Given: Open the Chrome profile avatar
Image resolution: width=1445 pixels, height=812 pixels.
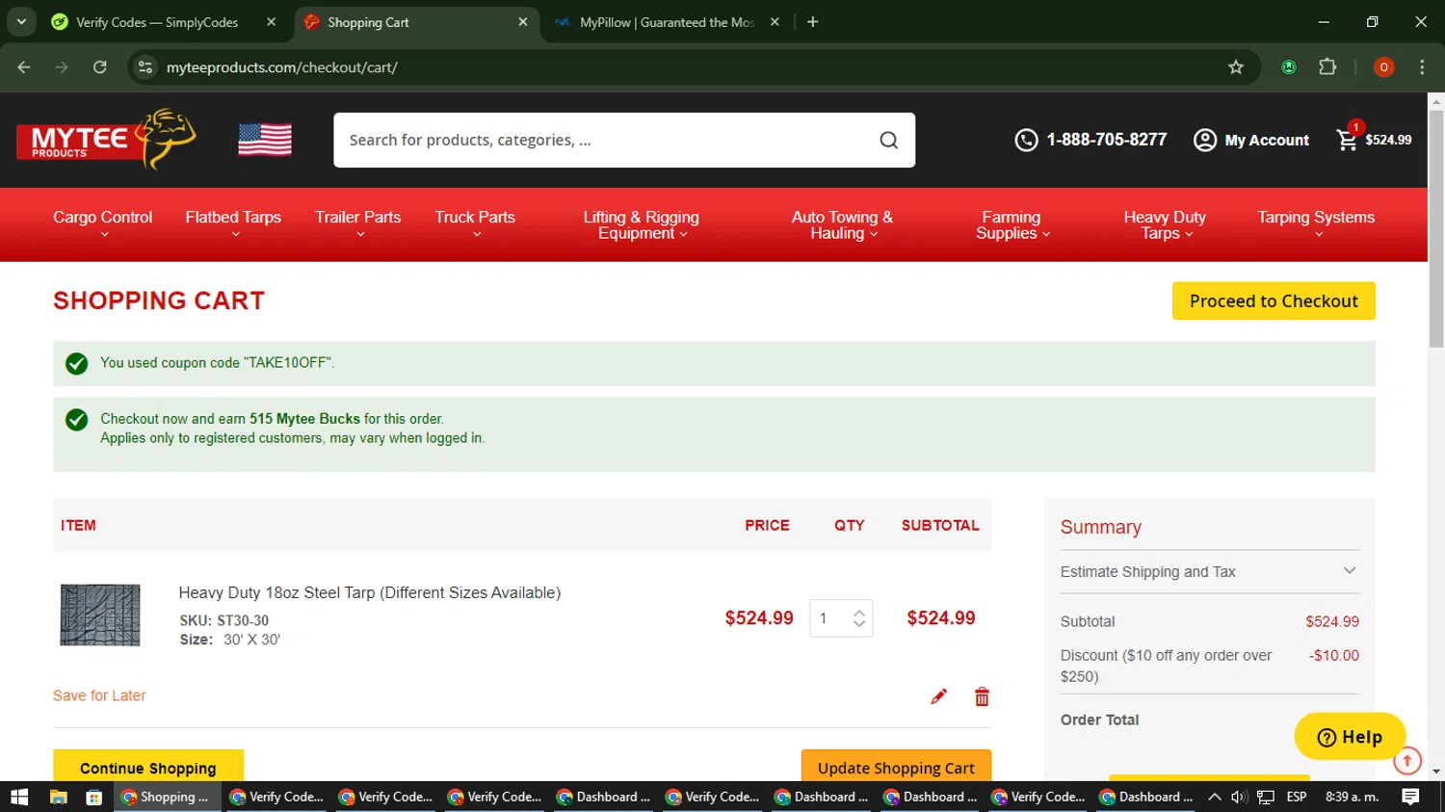Looking at the screenshot, I should (x=1383, y=67).
